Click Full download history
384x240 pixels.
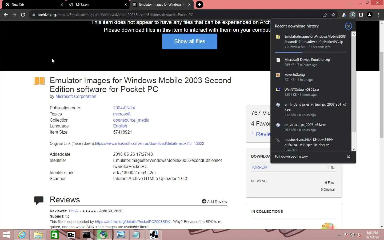coord(291,156)
